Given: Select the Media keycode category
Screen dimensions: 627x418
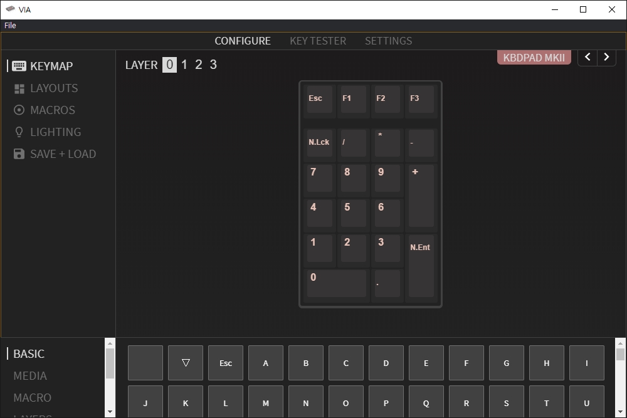Looking at the screenshot, I should click(x=30, y=375).
